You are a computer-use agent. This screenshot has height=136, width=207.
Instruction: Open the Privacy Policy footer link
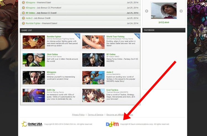point(78,115)
